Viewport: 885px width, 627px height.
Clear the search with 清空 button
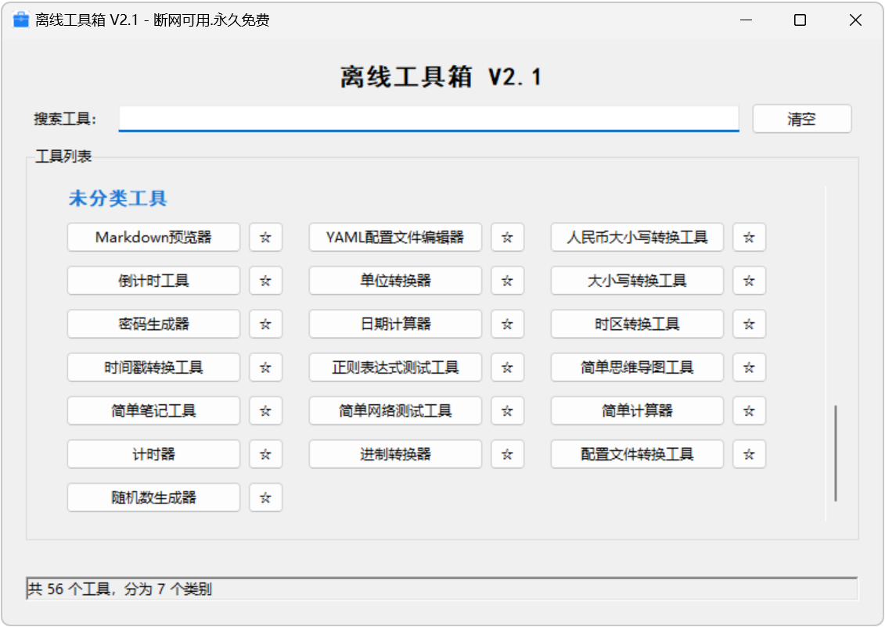[801, 119]
